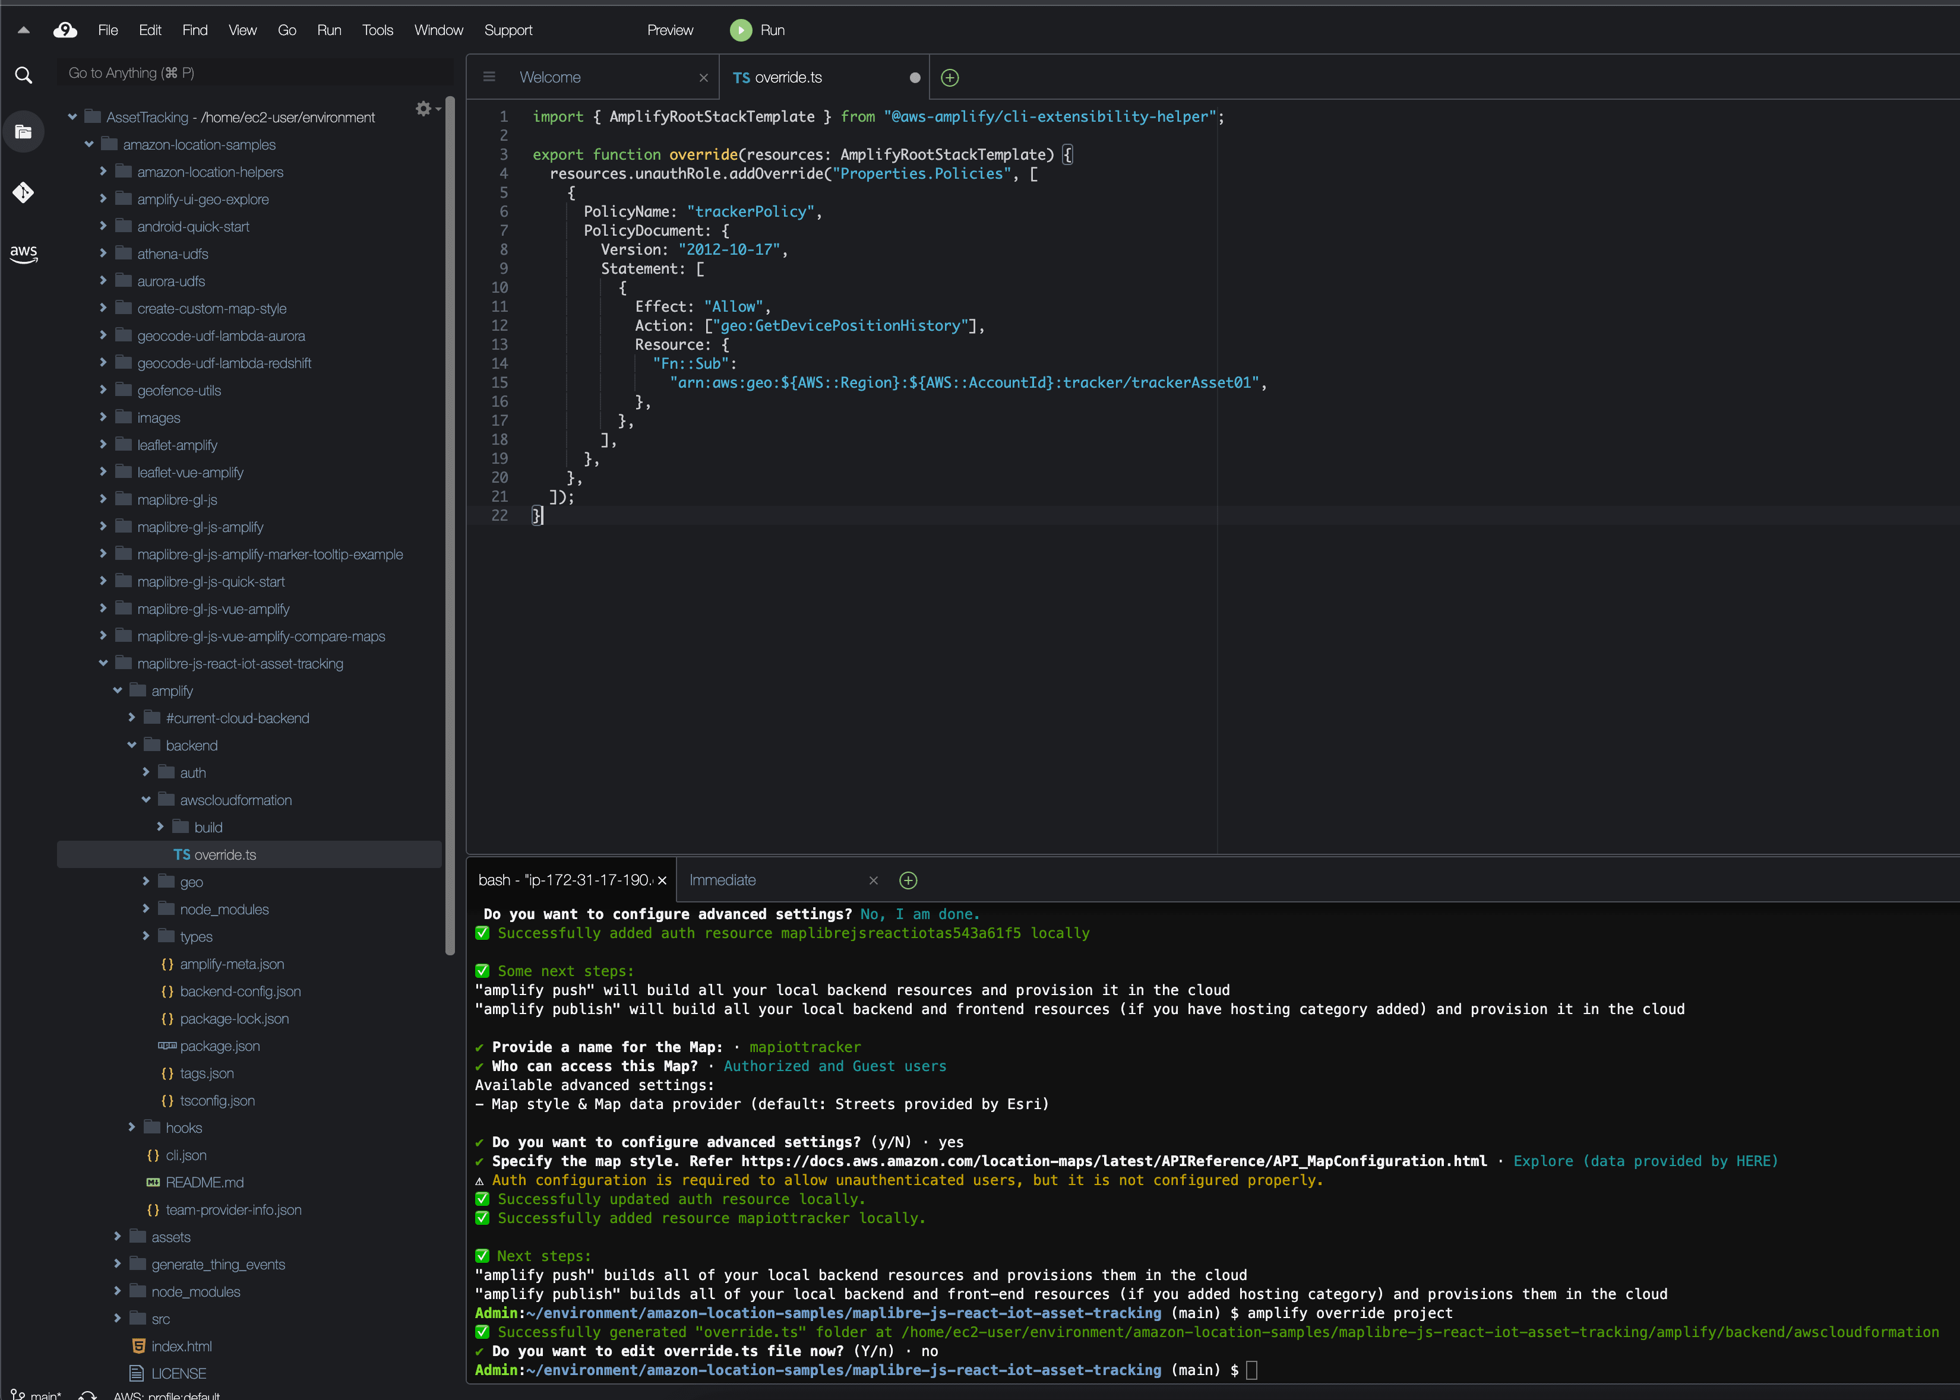Close the Immediate tab
1960x1400 pixels.
pyautogui.click(x=874, y=880)
